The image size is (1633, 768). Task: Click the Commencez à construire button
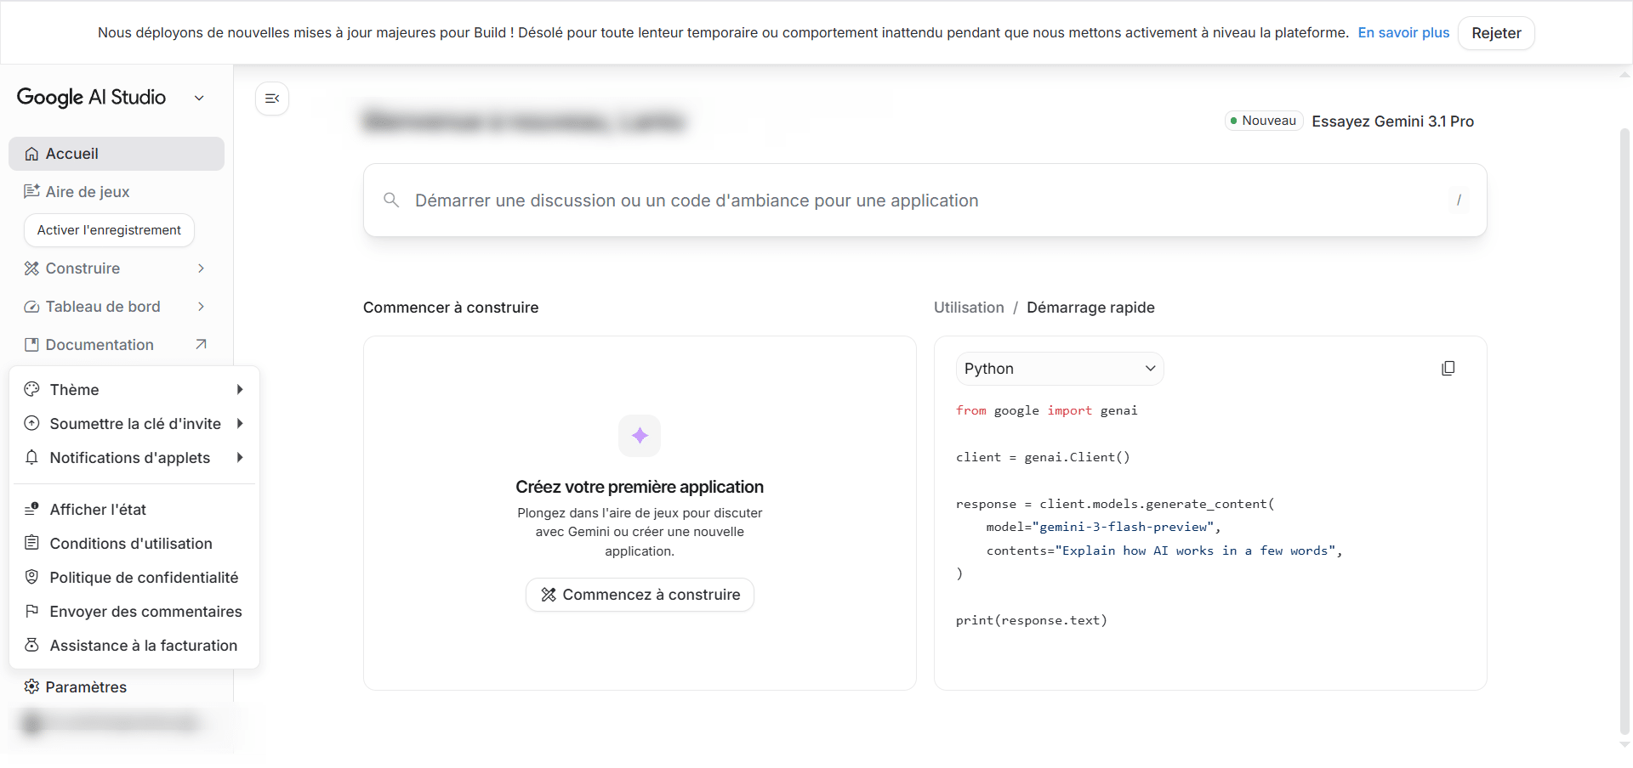click(x=640, y=595)
